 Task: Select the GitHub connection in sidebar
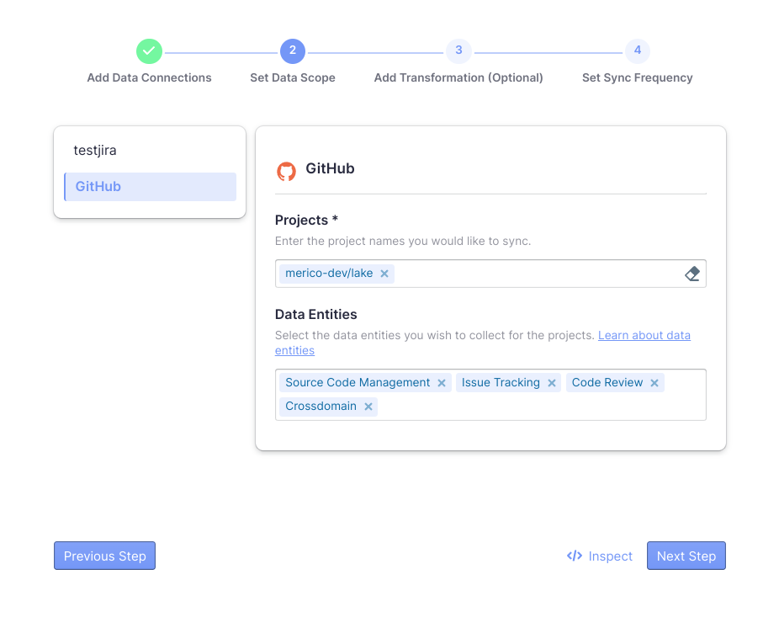tap(150, 187)
